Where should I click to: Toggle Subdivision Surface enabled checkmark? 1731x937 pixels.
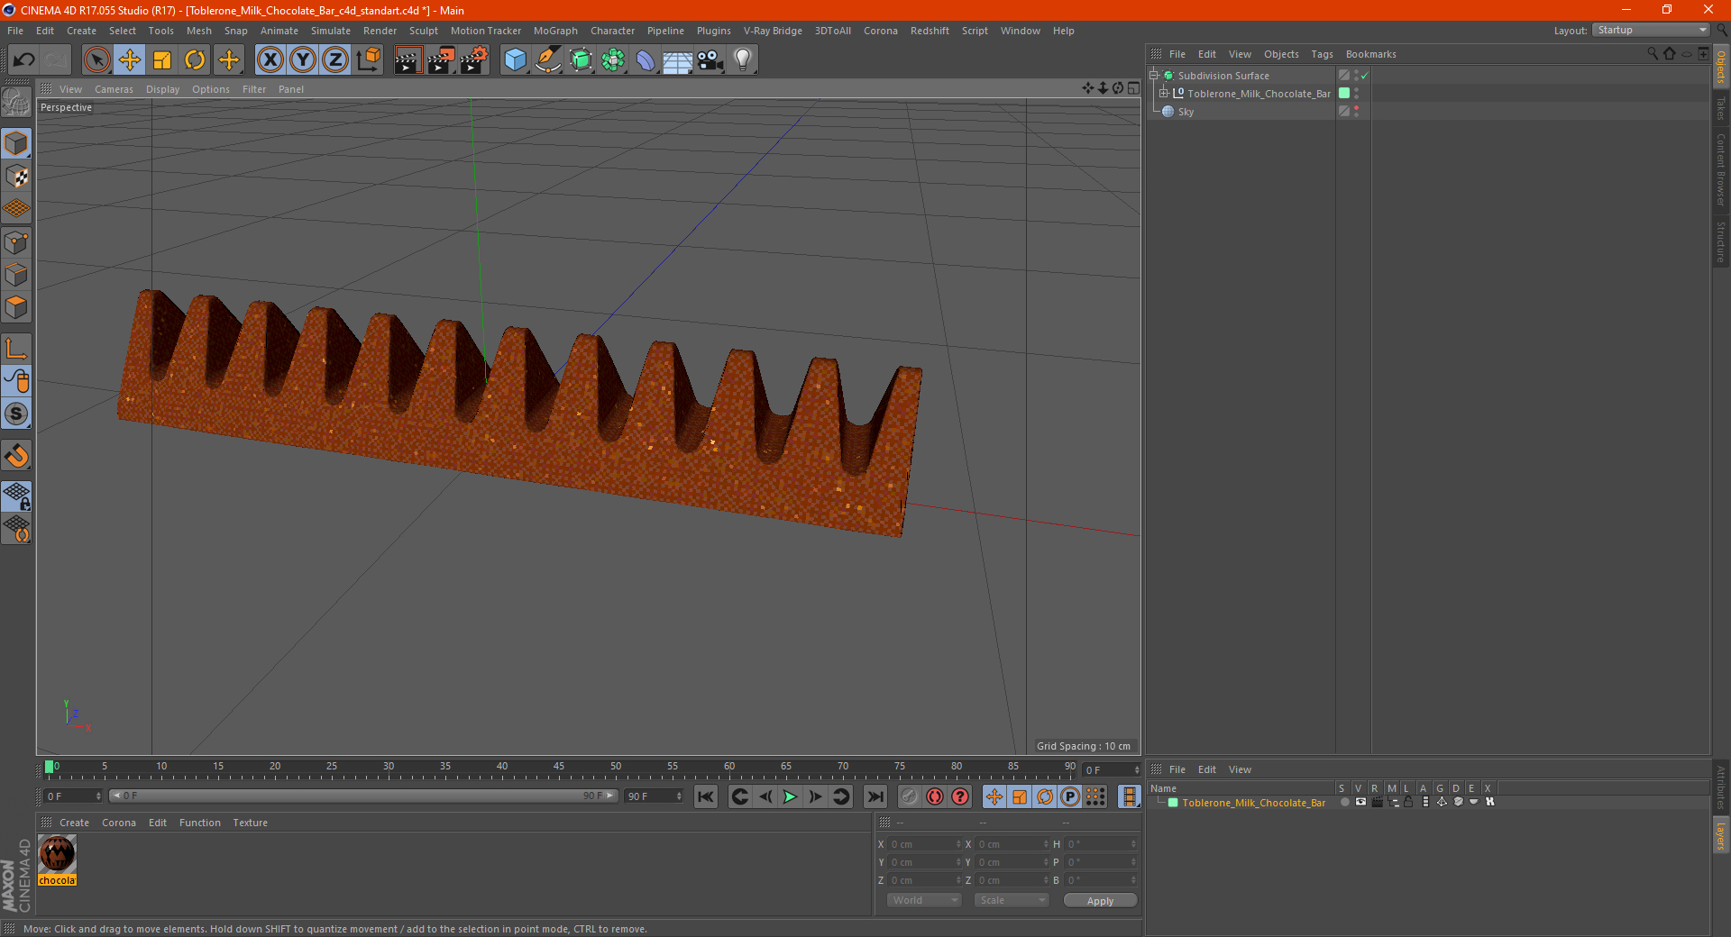click(x=1364, y=76)
